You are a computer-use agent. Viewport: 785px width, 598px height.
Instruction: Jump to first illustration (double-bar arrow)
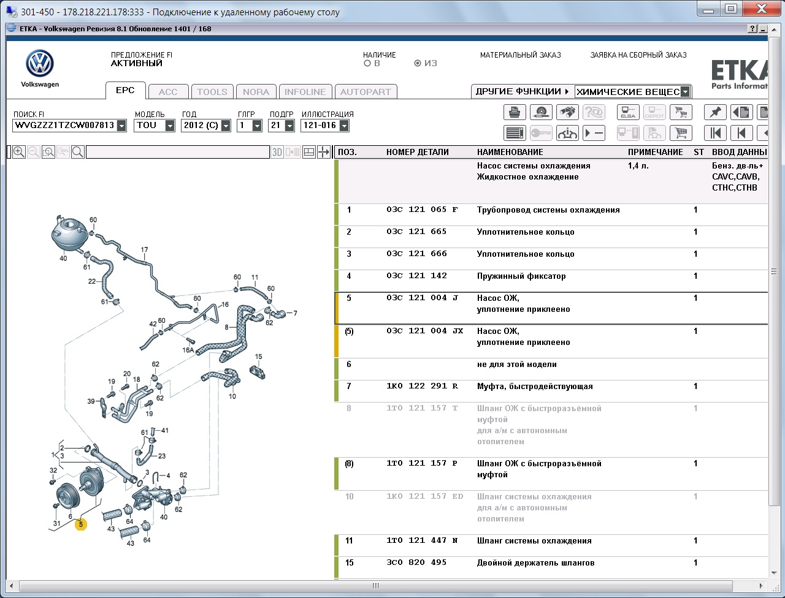tap(715, 133)
